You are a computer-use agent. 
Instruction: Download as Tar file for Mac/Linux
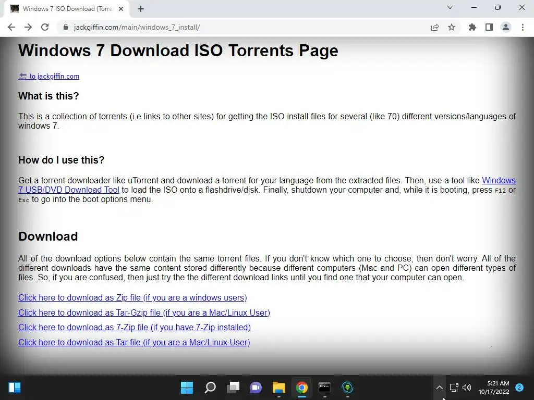[134, 342]
